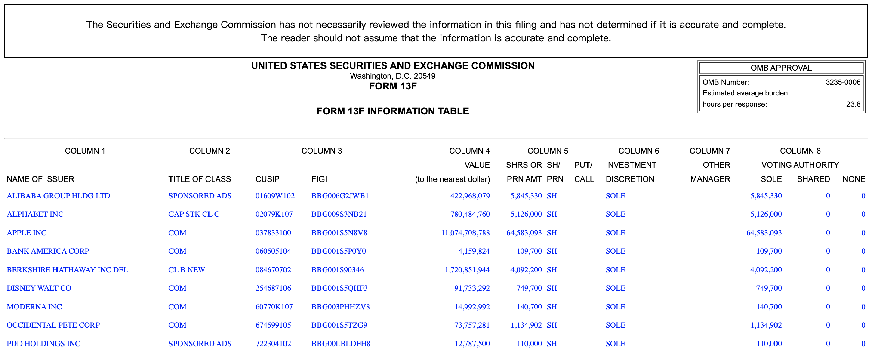This screenshot has height=363, width=872.
Task: Click the OMB Number value 3235-0006
Action: 842,82
